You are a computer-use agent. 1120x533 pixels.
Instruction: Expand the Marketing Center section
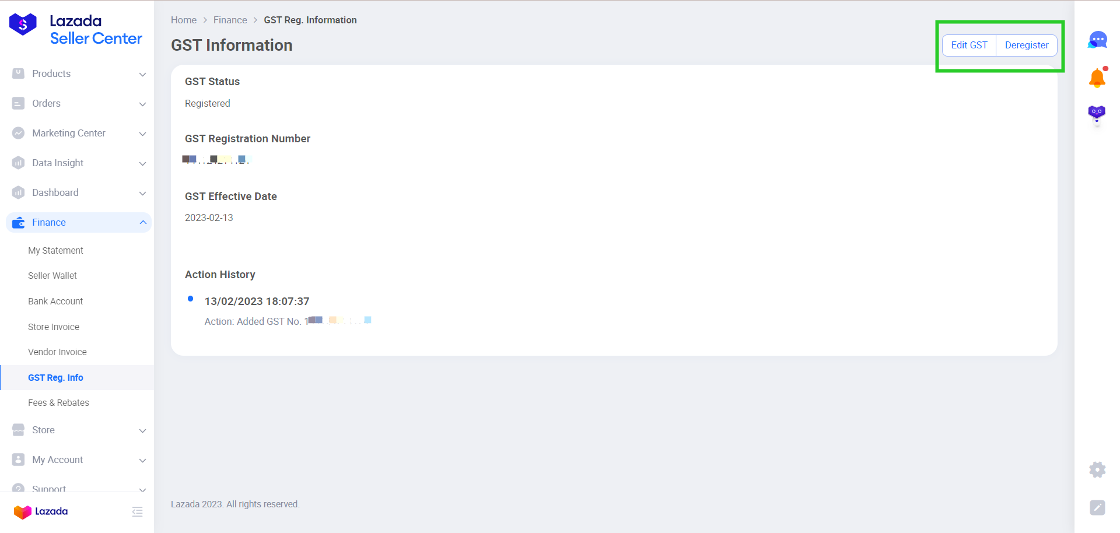79,133
